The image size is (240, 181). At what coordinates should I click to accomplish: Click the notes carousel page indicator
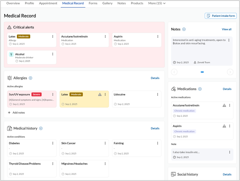point(202,72)
